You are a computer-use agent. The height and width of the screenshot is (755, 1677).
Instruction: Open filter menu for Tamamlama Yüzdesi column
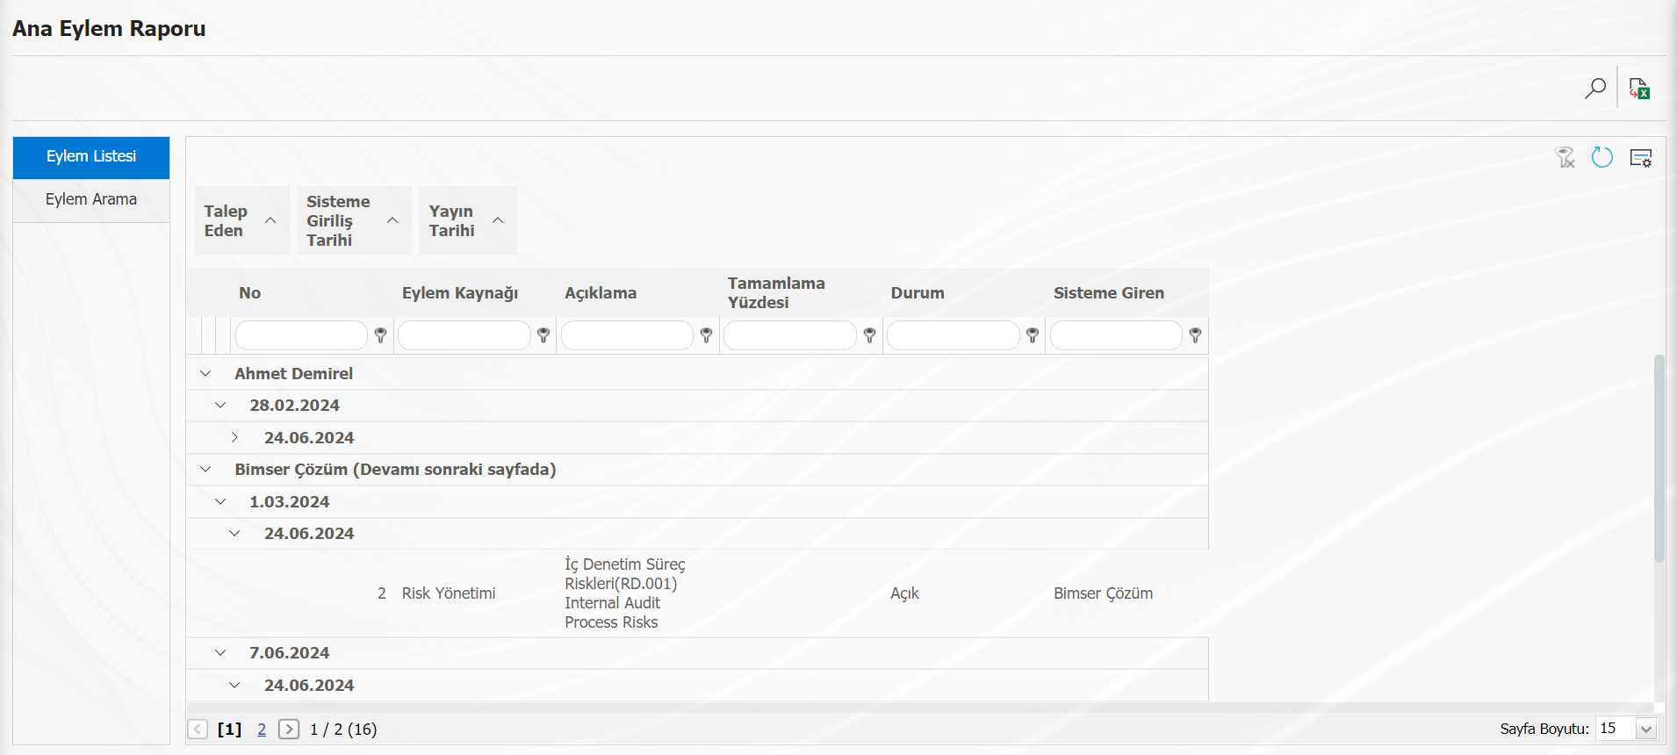pyautogui.click(x=870, y=335)
